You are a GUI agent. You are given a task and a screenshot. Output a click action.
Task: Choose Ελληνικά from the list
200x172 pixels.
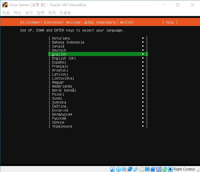(x=98, y=110)
